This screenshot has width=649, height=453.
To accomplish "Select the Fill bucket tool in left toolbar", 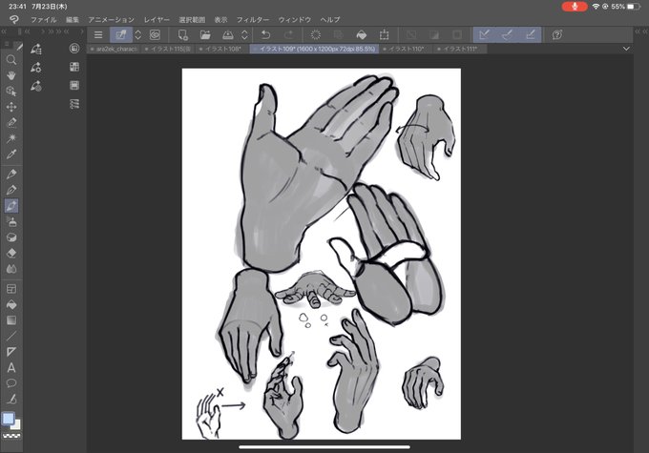I will point(11,305).
